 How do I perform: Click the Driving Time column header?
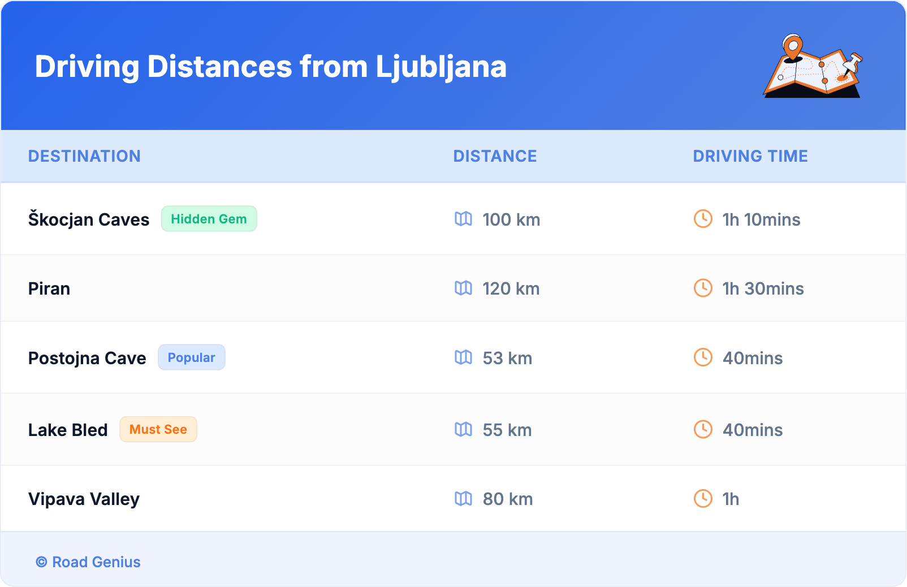(x=750, y=156)
